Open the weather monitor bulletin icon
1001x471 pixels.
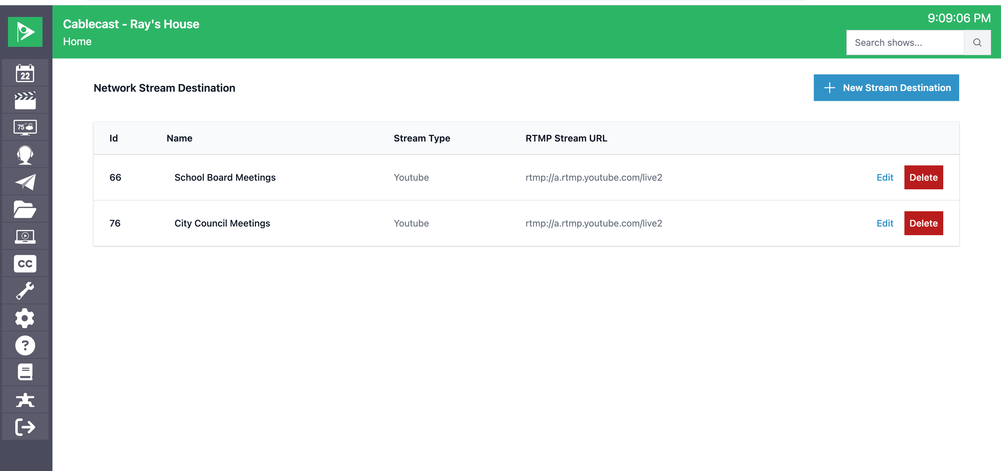(x=25, y=128)
